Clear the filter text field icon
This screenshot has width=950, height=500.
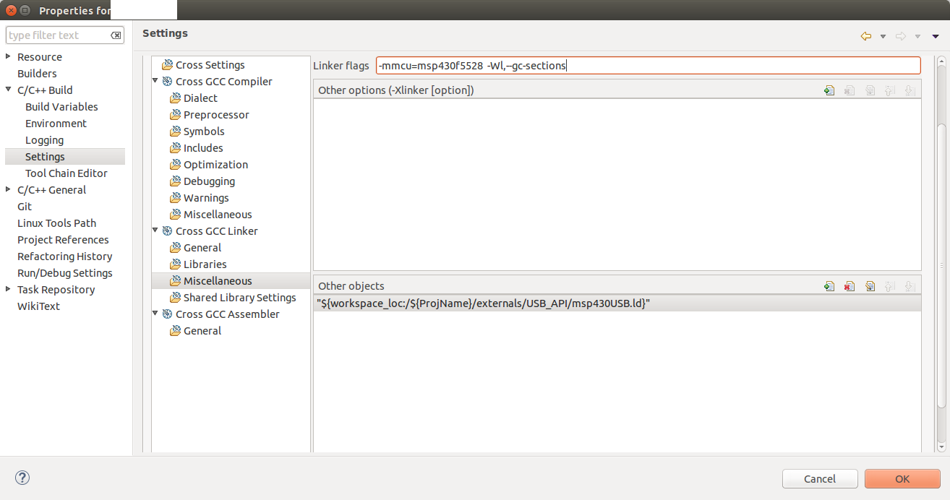116,35
